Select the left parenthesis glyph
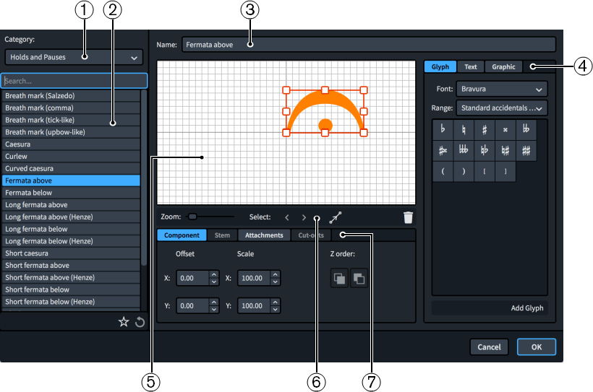Screen dimensions: 593x392 pos(443,171)
